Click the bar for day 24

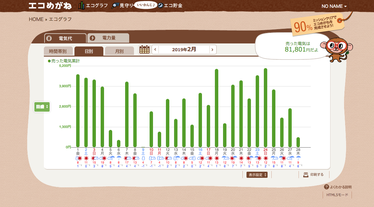tap(266, 108)
